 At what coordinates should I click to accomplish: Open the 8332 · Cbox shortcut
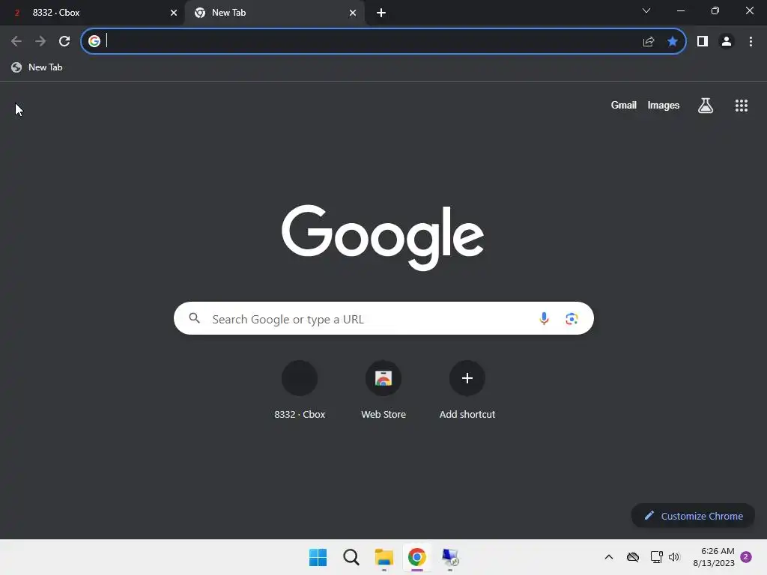(x=300, y=389)
